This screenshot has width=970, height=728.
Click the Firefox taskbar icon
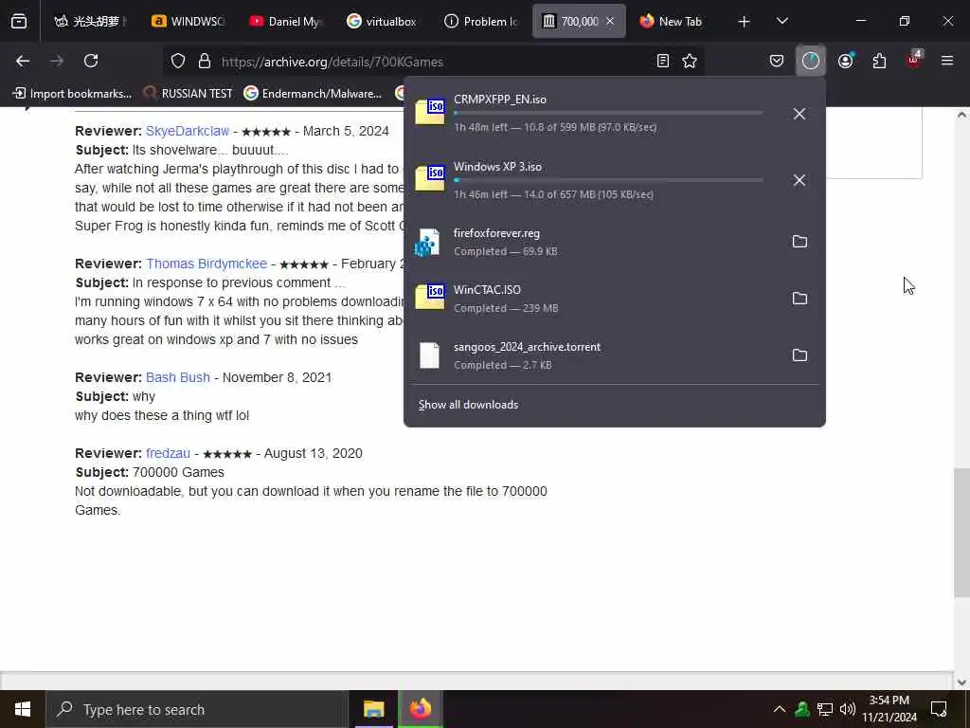[420, 709]
